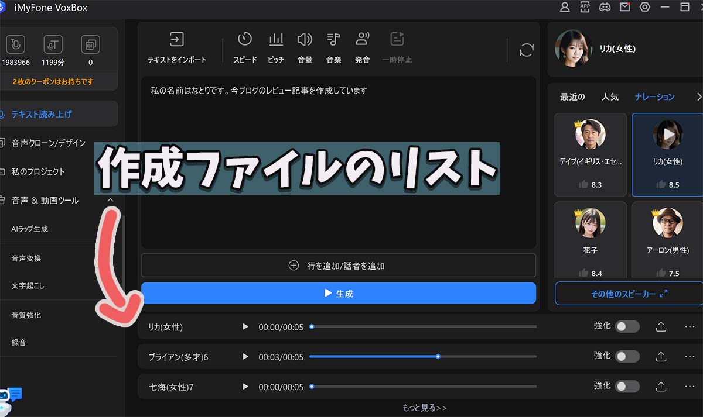703x417 pixels.
Task: Click the リカ(女性) playback progress bar
Action: click(x=423, y=326)
